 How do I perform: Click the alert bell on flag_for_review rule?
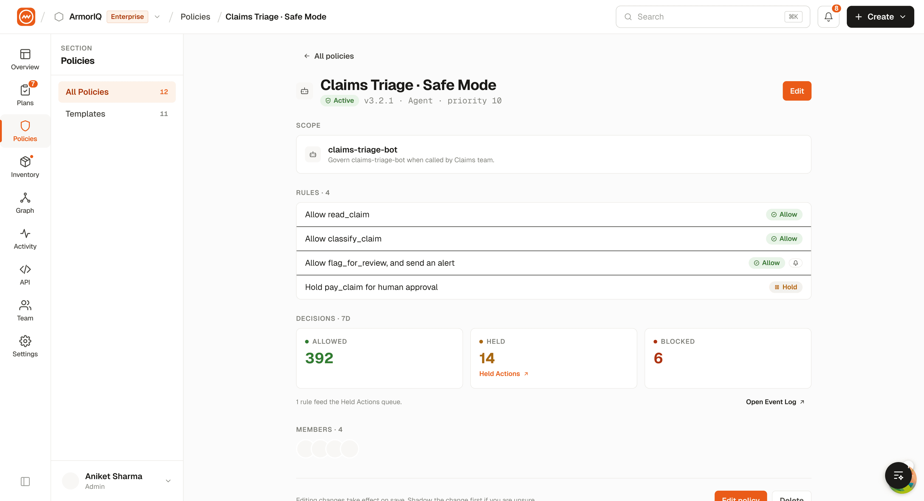click(x=796, y=263)
